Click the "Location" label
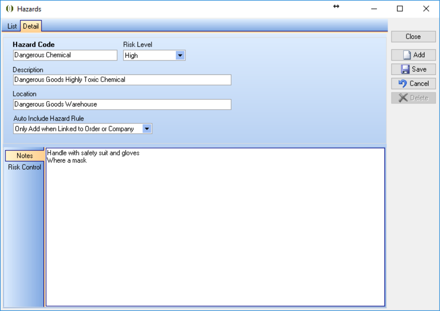The height and width of the screenshot is (311, 440). pyautogui.click(x=24, y=93)
